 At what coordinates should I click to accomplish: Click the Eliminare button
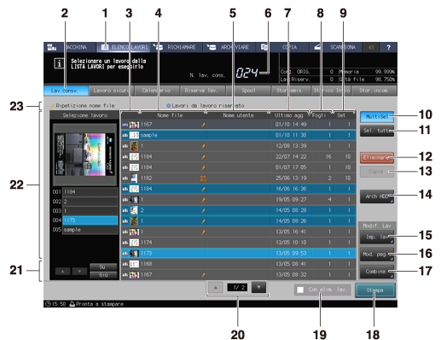coord(377,157)
